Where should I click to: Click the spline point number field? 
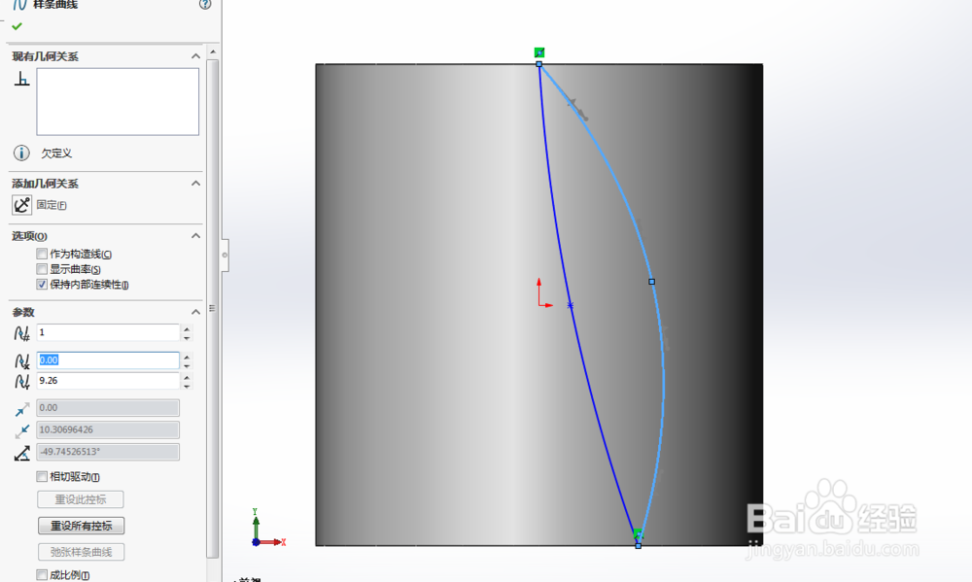(108, 332)
